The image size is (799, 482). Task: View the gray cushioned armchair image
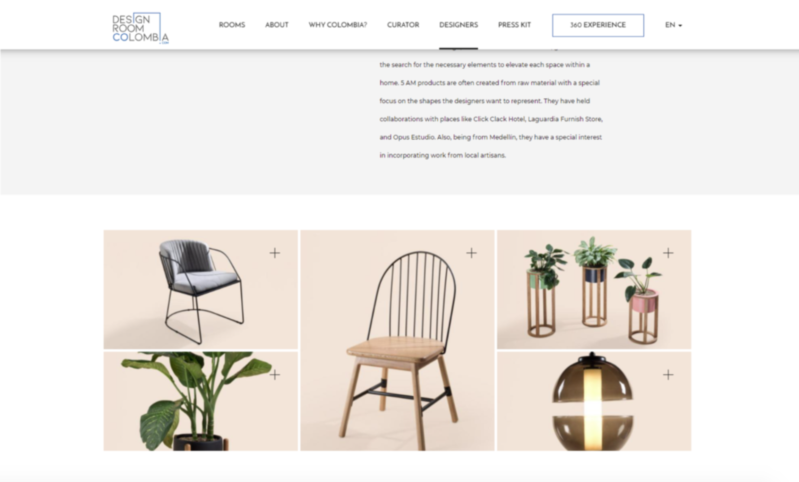tap(201, 289)
